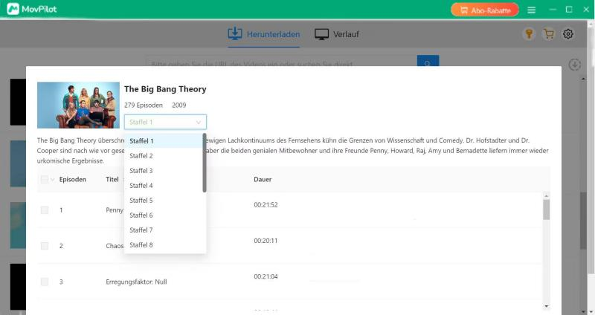
Task: Pick Staffel 8 from season list
Action: pyautogui.click(x=141, y=245)
